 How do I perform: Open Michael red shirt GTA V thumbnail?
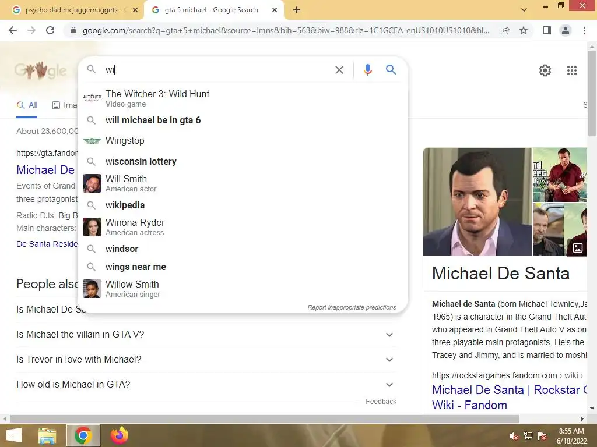point(559,175)
